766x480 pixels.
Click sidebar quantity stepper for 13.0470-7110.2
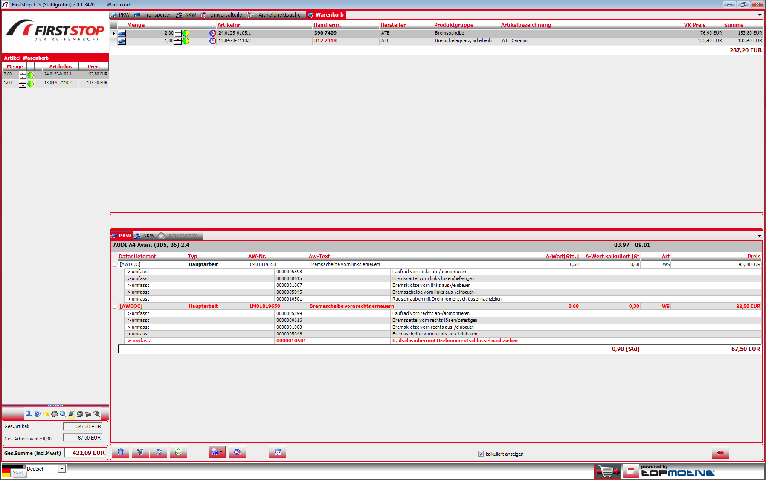click(x=23, y=84)
